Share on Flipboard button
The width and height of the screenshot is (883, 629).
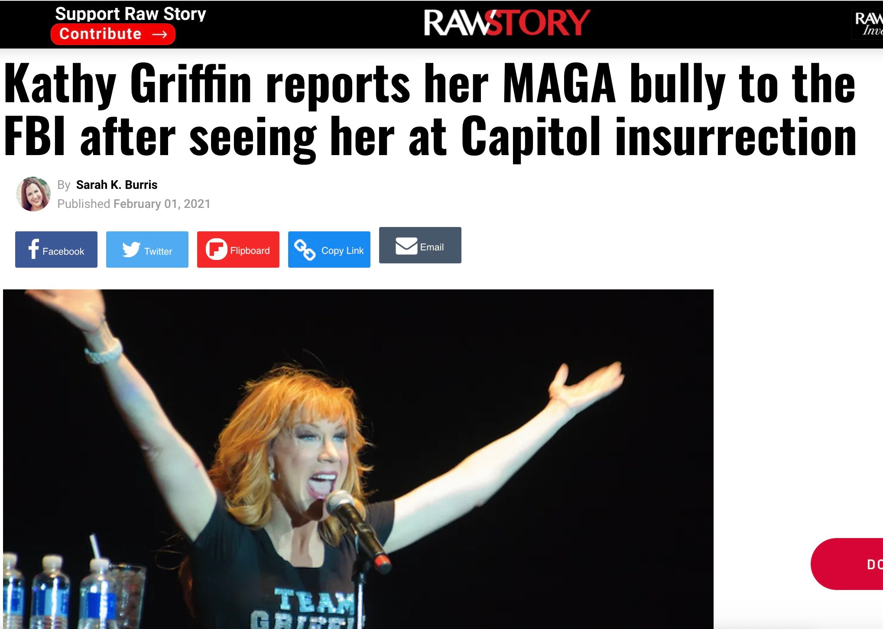[x=238, y=250]
